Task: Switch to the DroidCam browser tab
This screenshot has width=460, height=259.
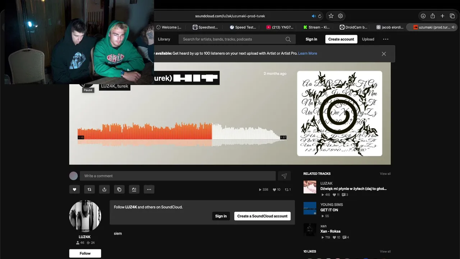Action: point(354,27)
